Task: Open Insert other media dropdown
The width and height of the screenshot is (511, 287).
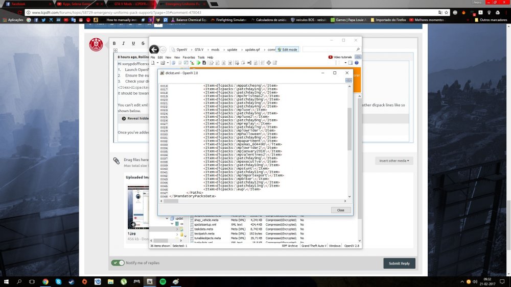Action: point(394,161)
